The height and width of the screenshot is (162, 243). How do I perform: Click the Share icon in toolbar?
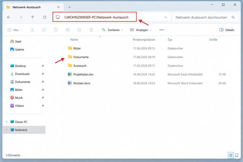[x=79, y=30]
